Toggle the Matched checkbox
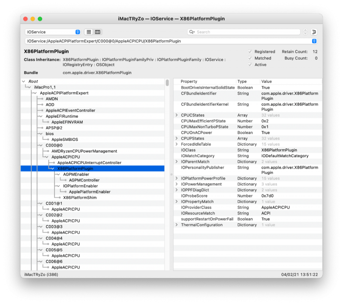 249,58
